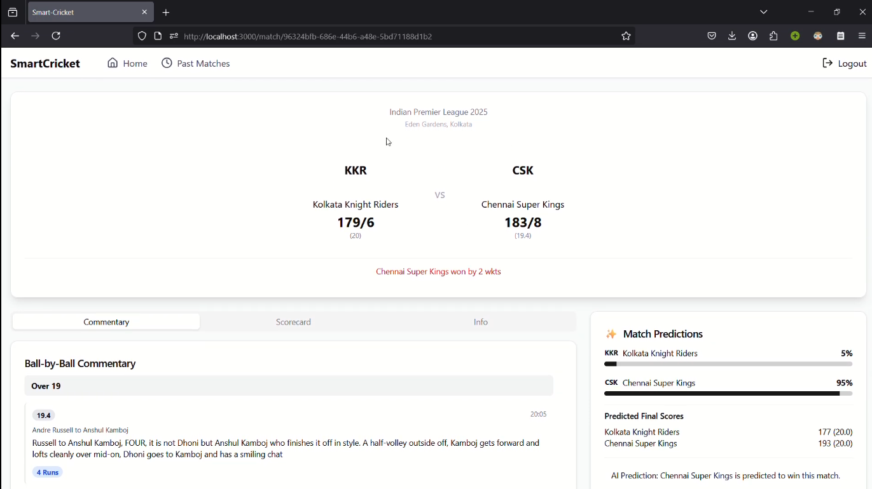Screen dimensions: 872x489
Task: Open the downloads panel
Action: 732,36
